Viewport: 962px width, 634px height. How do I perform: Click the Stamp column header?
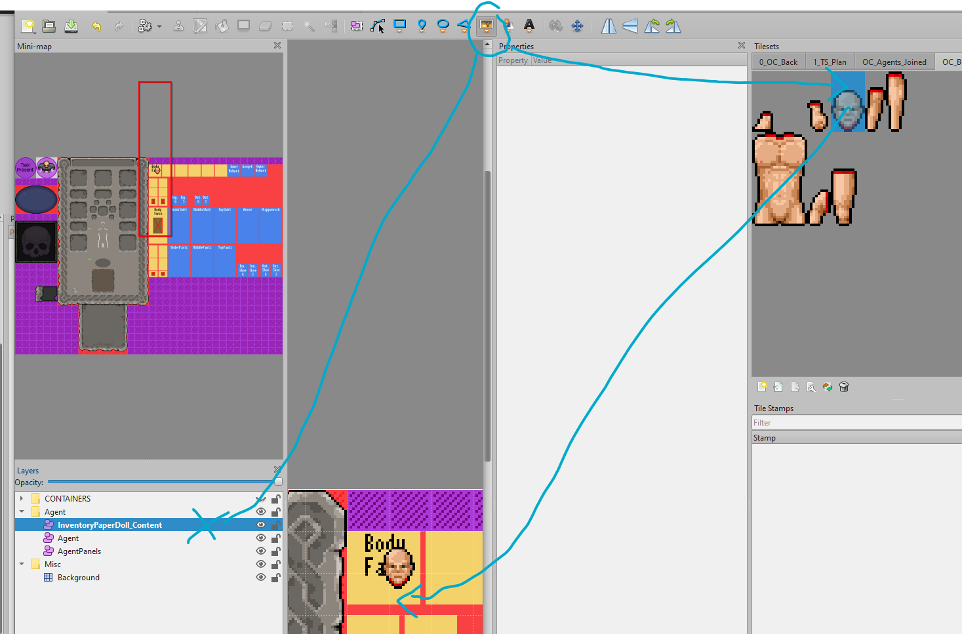[856, 438]
